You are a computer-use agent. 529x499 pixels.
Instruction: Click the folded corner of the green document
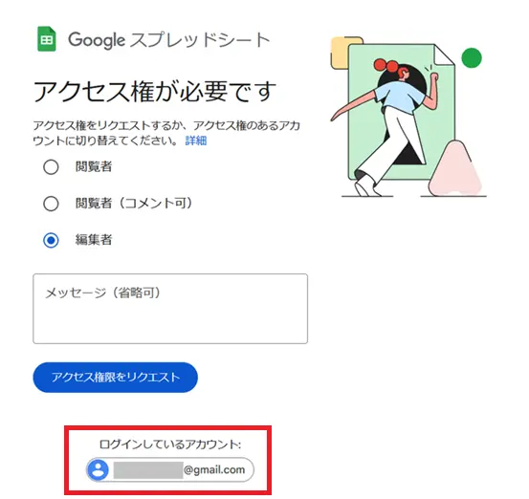click(x=444, y=54)
